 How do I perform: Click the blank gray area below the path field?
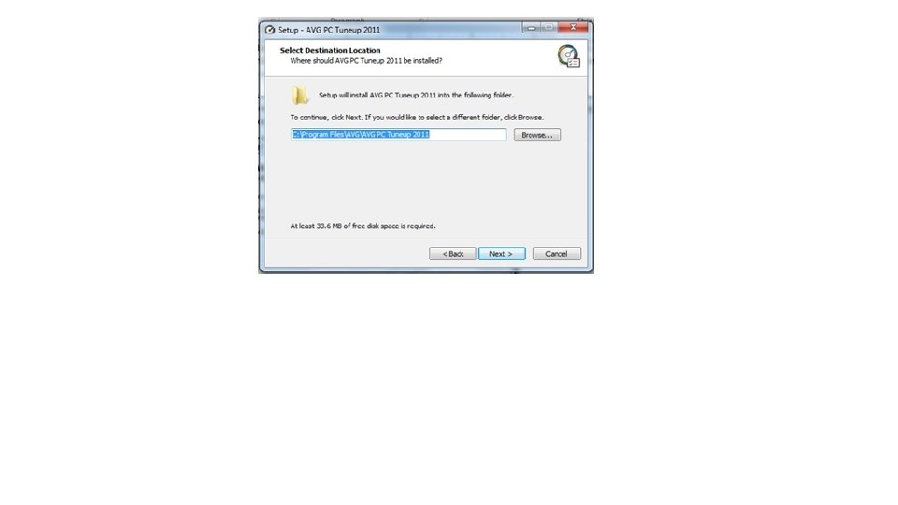pos(426,180)
